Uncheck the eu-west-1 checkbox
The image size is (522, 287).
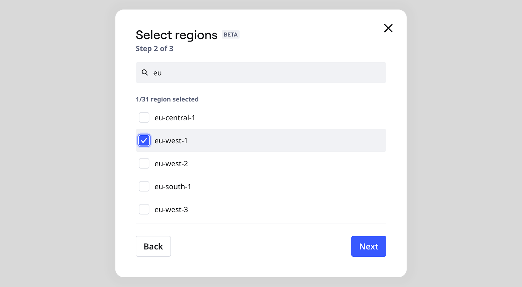coord(144,140)
